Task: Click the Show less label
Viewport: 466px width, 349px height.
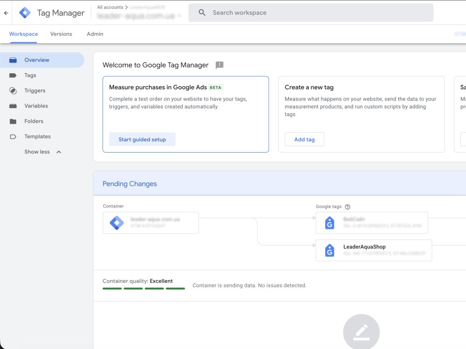Action: [x=37, y=152]
